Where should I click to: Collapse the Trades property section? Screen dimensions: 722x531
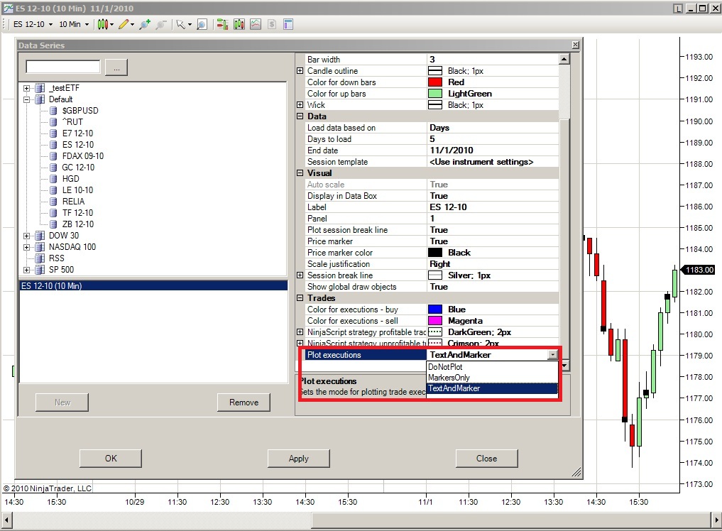pos(300,298)
